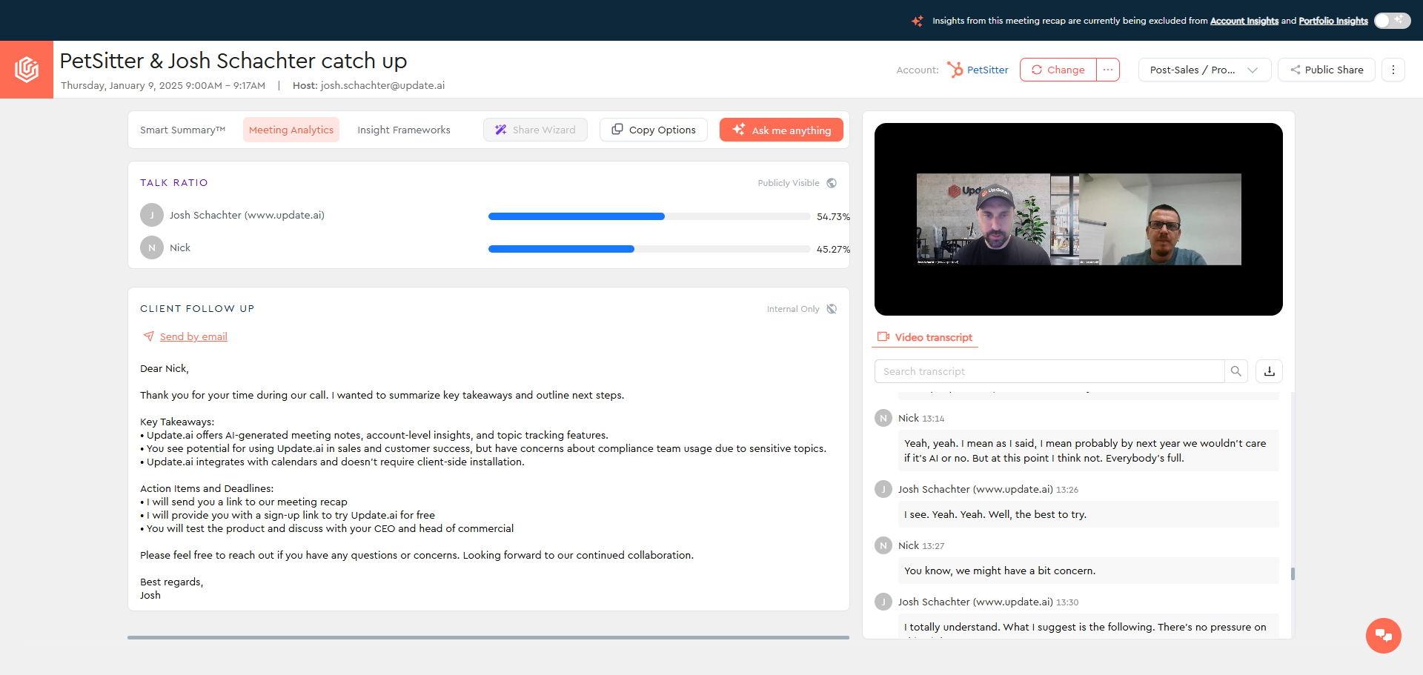
Task: Click the CLIENT FOLLOW UP section heading
Action: point(197,309)
